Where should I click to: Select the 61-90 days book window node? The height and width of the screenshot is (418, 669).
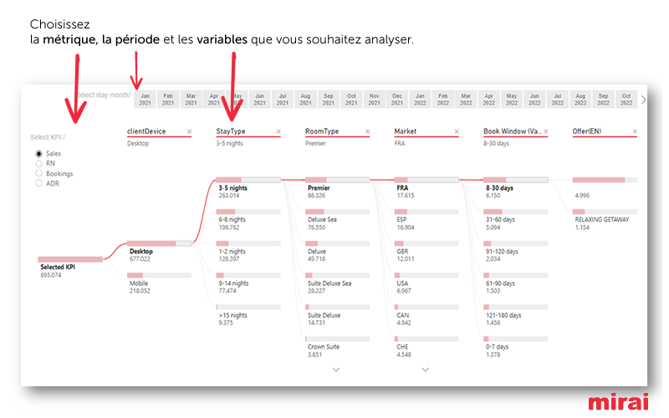(516, 275)
